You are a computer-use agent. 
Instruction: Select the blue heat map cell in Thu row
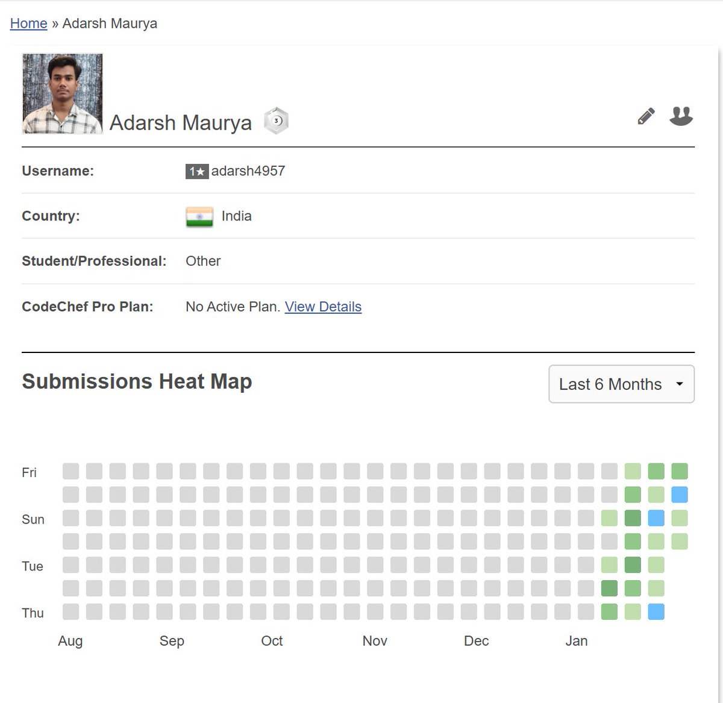pyautogui.click(x=656, y=612)
